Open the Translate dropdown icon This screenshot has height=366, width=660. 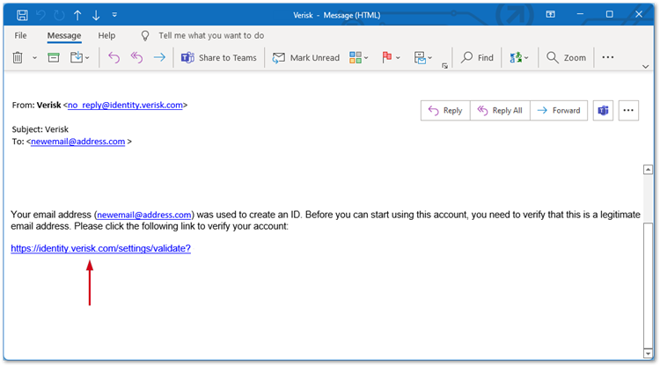(519, 58)
